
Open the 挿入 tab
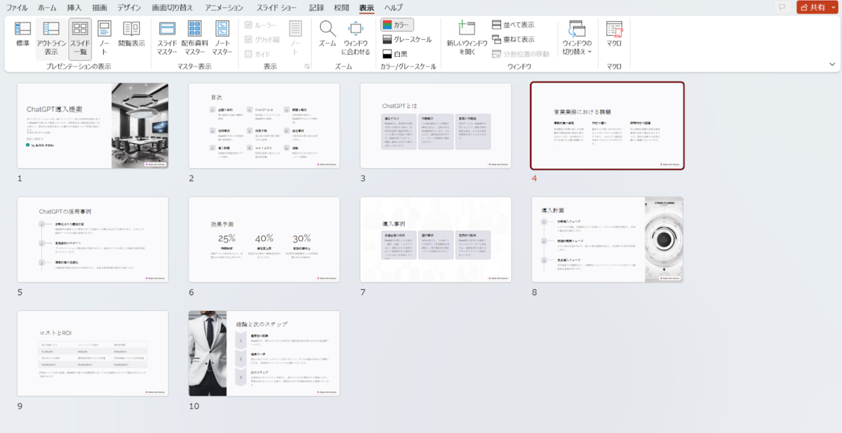pos(74,7)
